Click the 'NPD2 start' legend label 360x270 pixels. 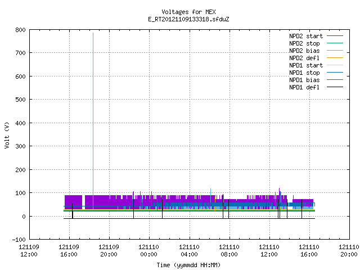306,36
